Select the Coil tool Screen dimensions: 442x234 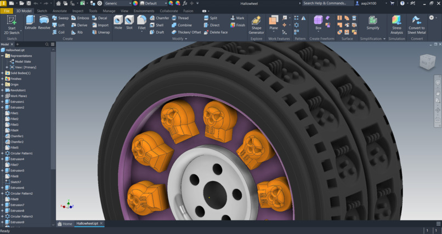point(58,32)
